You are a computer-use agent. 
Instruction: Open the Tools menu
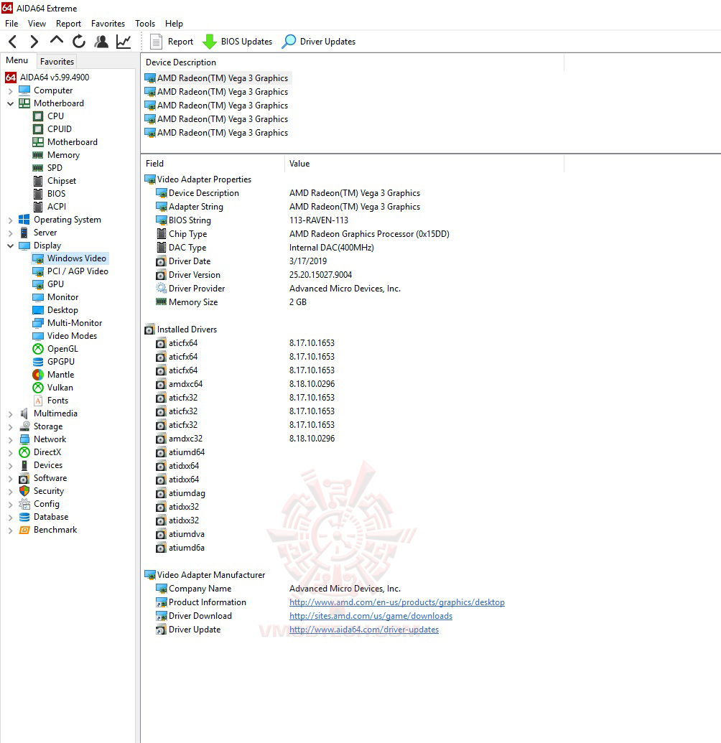coord(145,23)
